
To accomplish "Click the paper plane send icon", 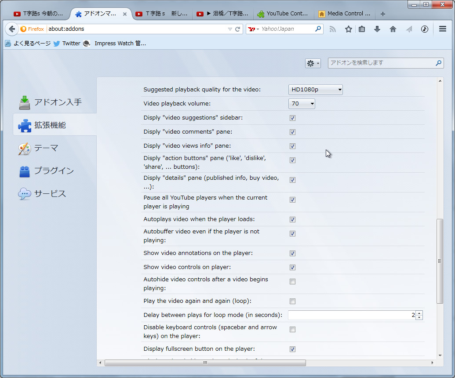I will click(x=409, y=29).
